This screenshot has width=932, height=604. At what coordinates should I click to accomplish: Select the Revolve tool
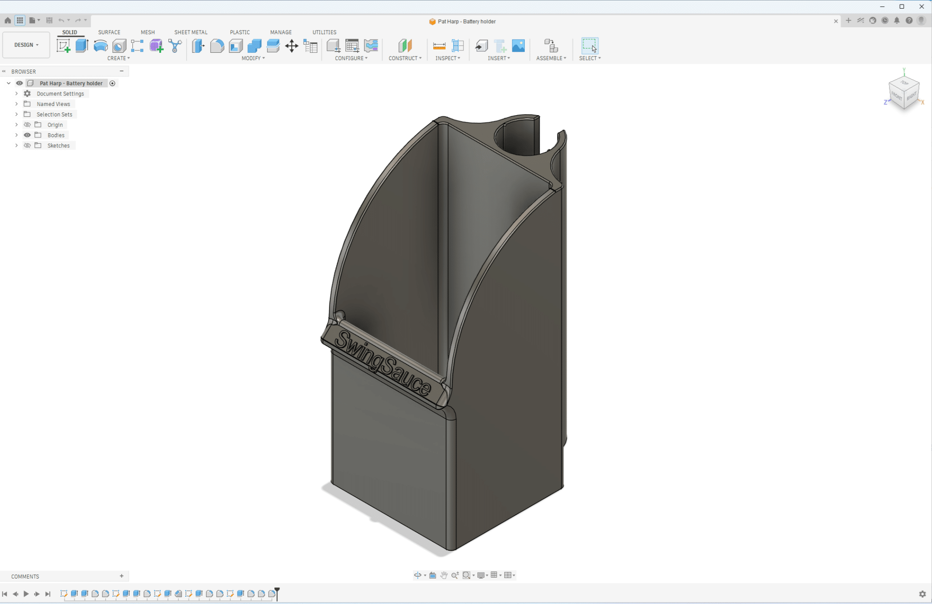point(101,45)
